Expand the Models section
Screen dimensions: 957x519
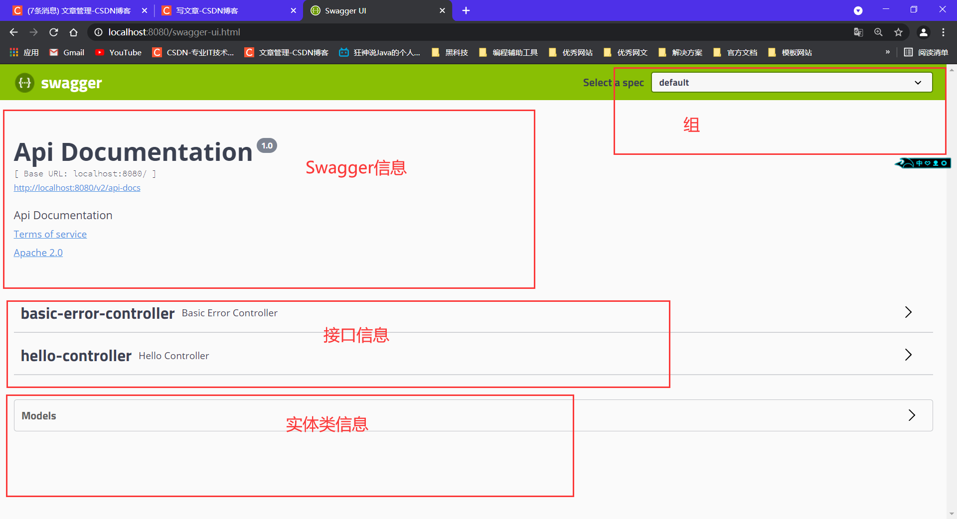(x=913, y=415)
